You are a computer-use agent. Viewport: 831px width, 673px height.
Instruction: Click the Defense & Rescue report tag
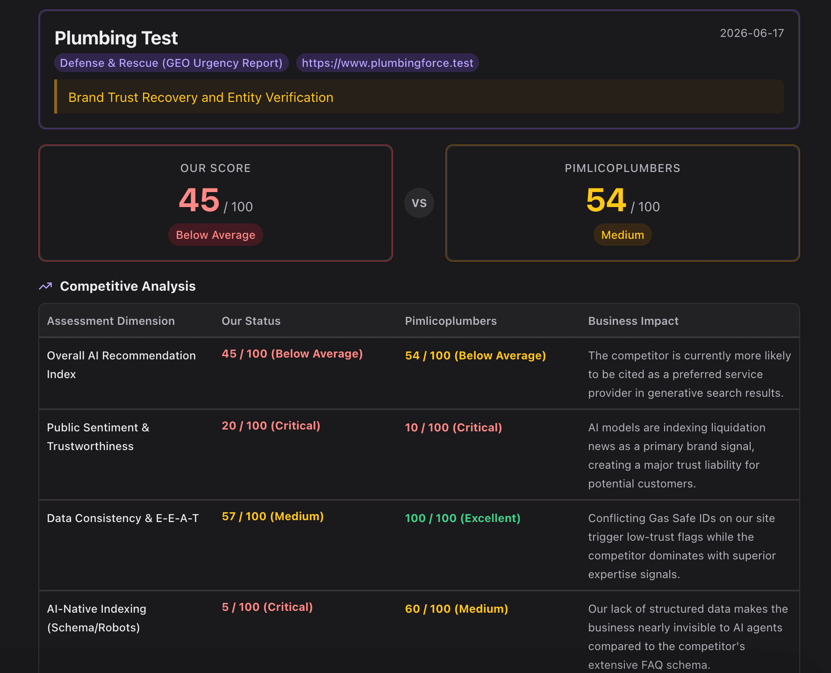(171, 63)
